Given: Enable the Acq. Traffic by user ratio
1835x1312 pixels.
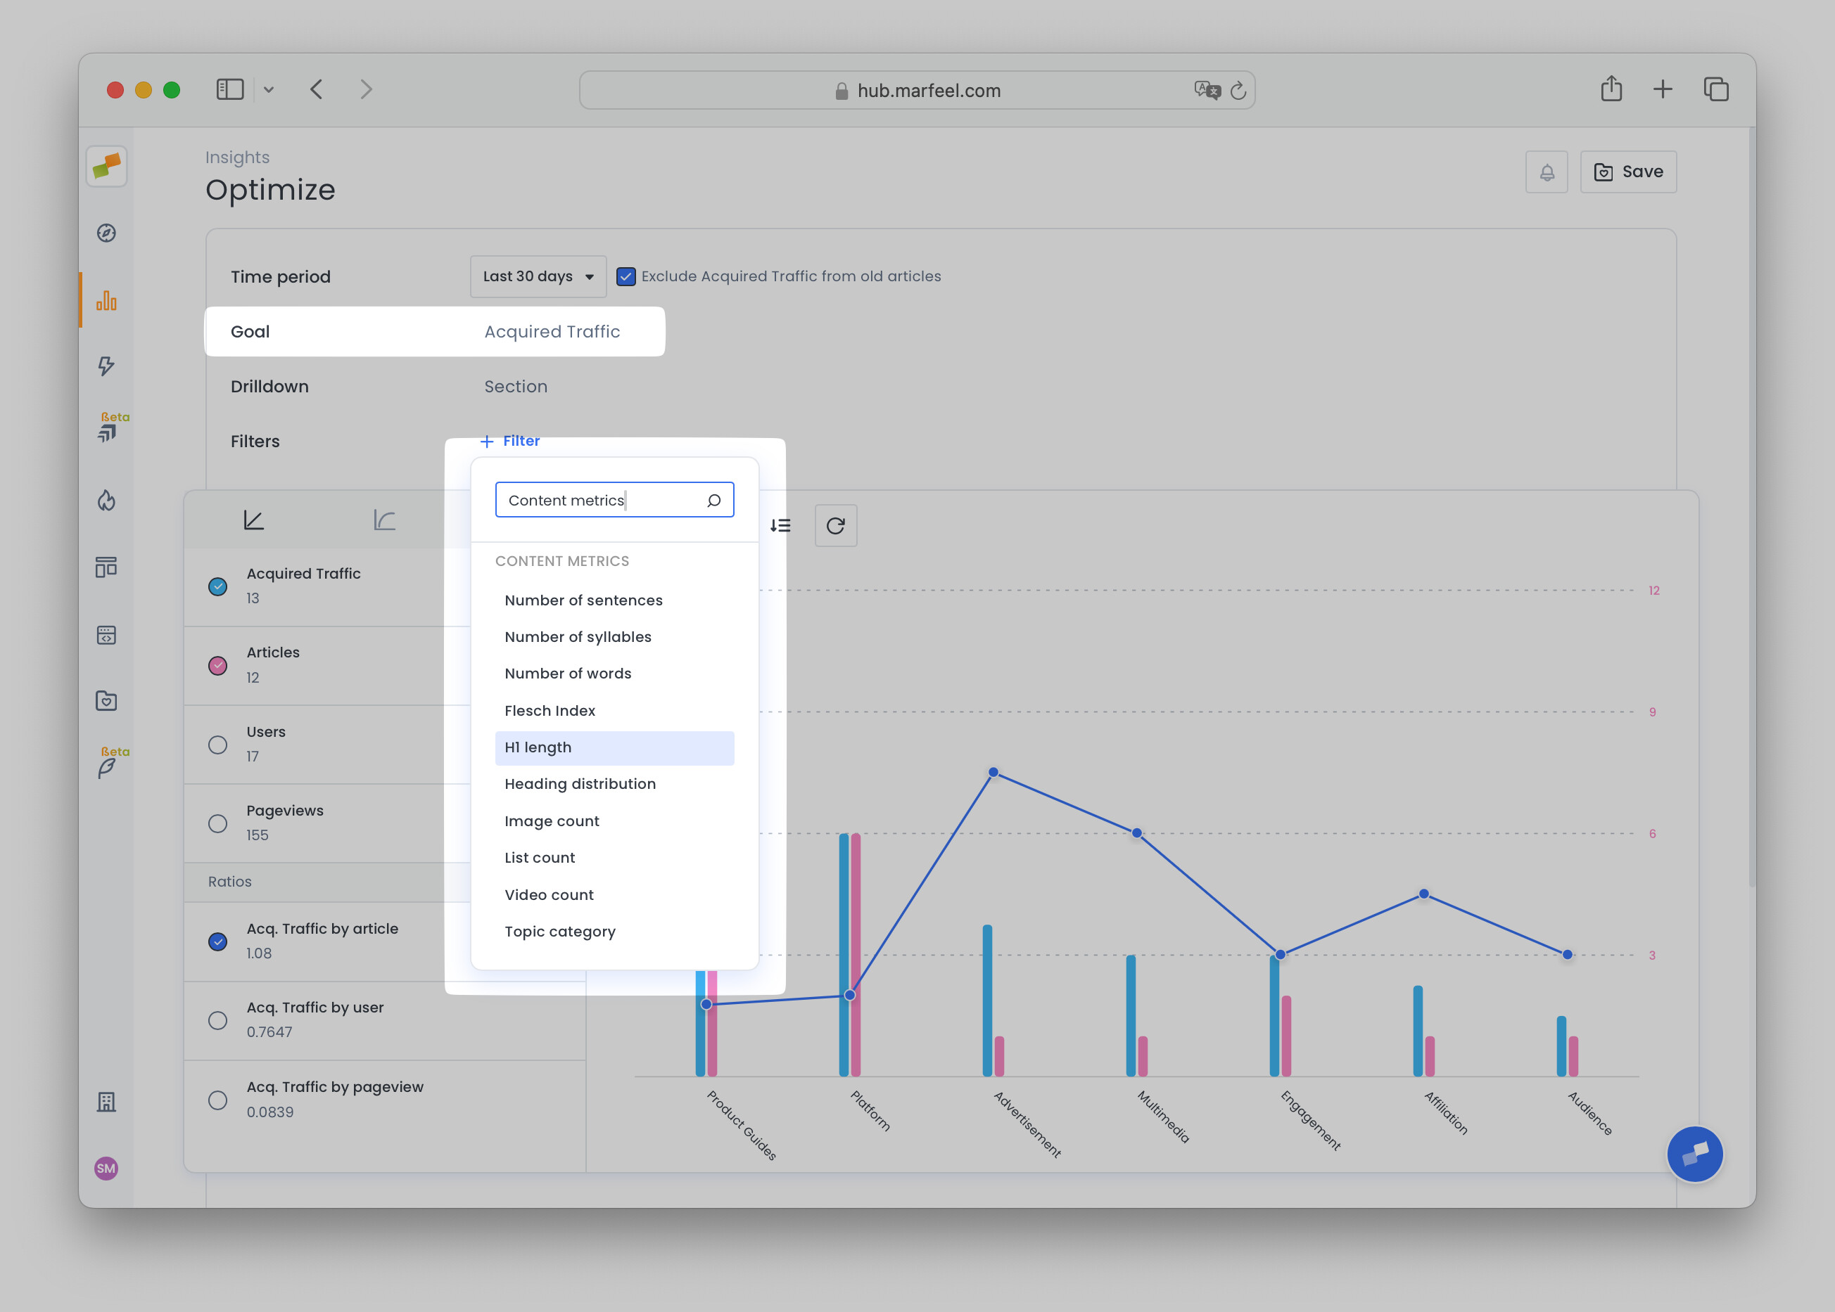Looking at the screenshot, I should (x=217, y=1020).
